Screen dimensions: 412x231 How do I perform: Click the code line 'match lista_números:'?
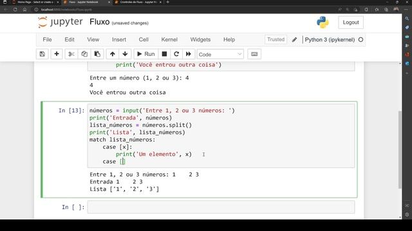click(x=122, y=140)
